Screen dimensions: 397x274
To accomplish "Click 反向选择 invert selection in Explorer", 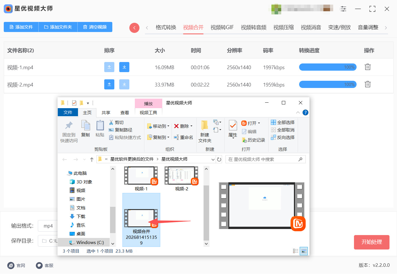I will coord(283,138).
